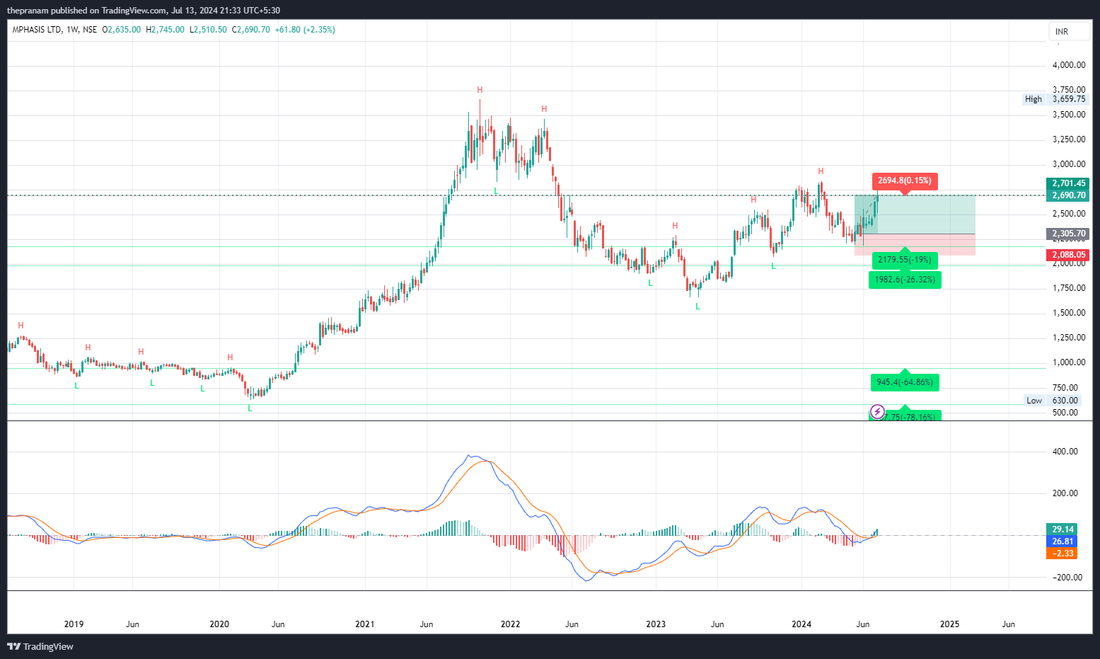Click the 2022 label on time axis
The width and height of the screenshot is (1100, 659).
pos(510,624)
